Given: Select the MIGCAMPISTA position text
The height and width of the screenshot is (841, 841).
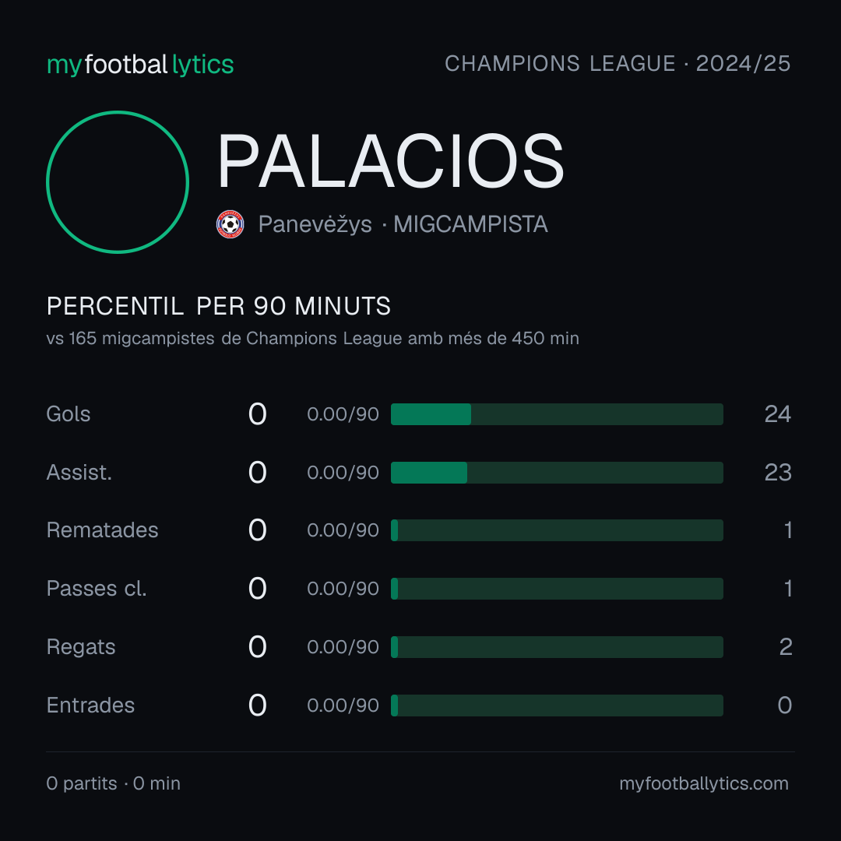Looking at the screenshot, I should (470, 224).
